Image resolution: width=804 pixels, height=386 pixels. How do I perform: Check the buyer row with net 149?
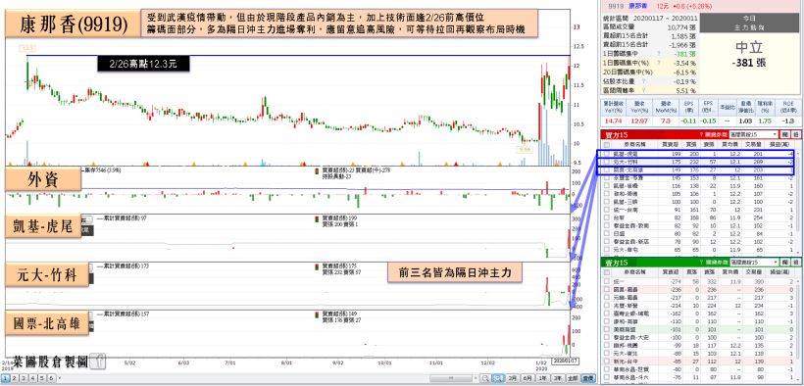607,169
